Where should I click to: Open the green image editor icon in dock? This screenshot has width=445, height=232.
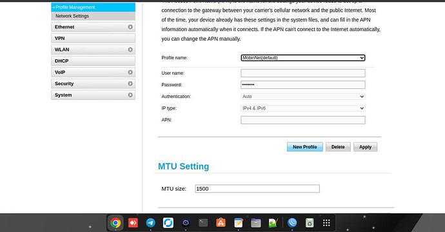273,223
